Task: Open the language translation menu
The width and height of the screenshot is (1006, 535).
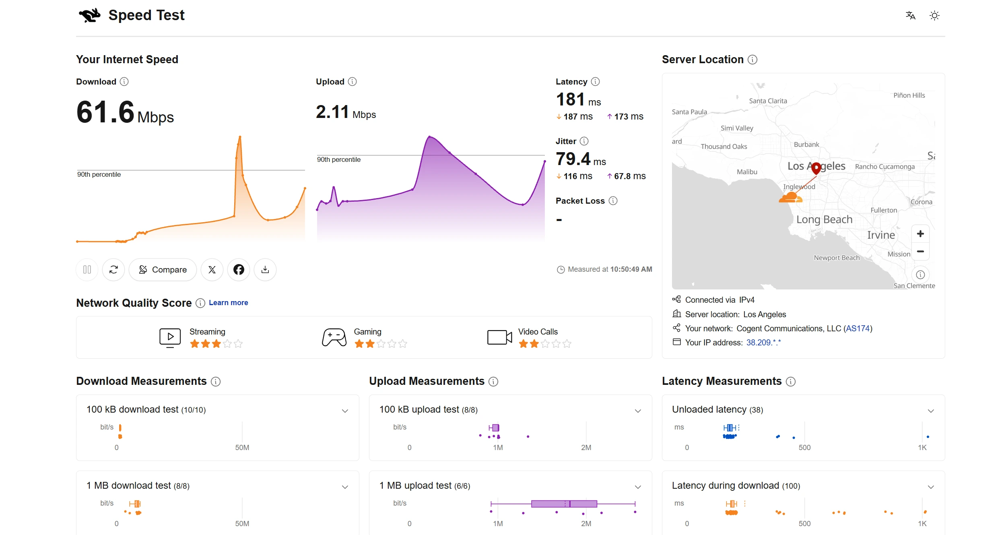Action: point(910,16)
